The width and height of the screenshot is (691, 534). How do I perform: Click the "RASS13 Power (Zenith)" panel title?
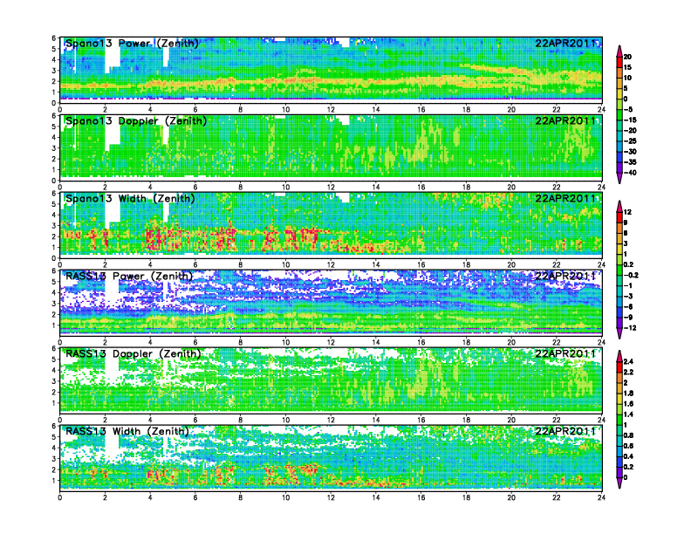click(x=129, y=276)
